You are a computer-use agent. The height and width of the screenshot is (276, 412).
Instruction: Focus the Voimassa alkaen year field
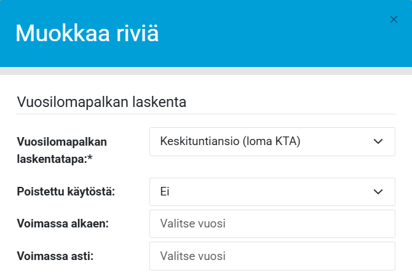272,224
